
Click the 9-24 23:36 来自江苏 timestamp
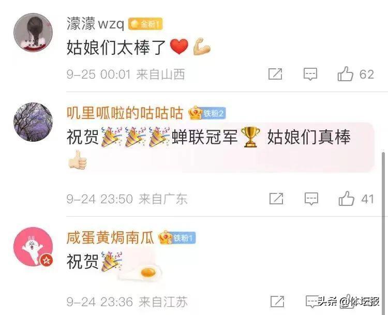coord(127,302)
